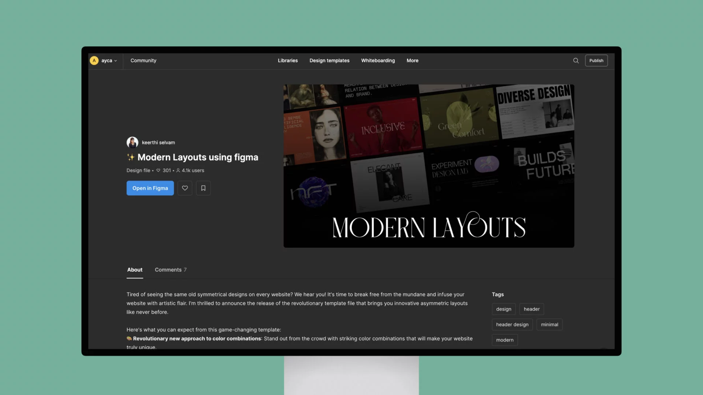
Task: Click the 'header design' tag
Action: pyautogui.click(x=512, y=324)
